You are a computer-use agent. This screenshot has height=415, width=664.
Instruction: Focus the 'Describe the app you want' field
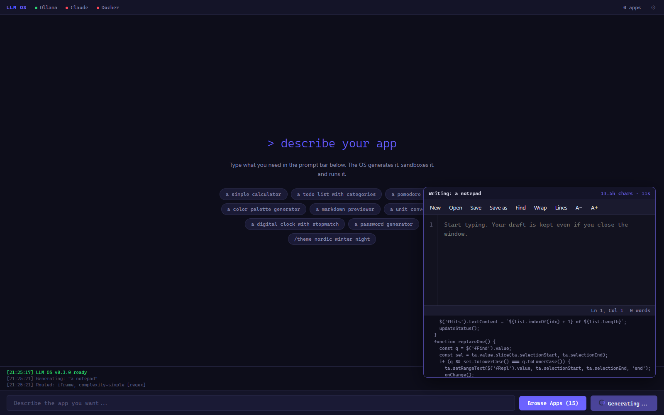261,403
